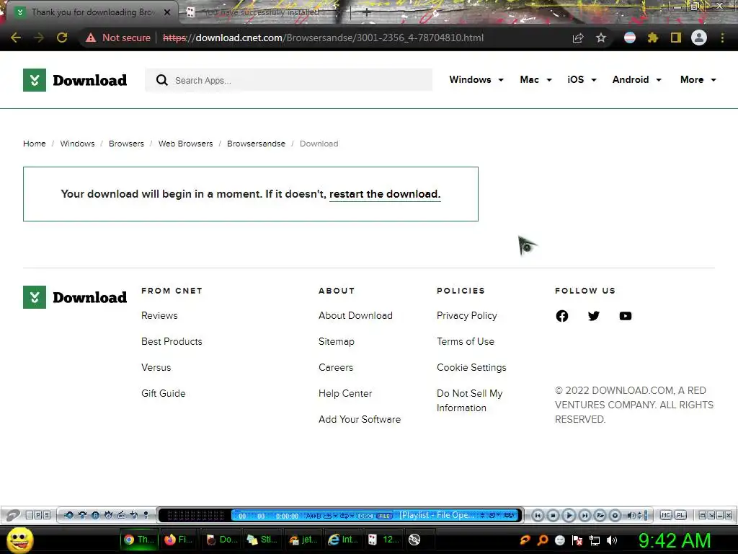Expand the Windows dropdown menu

point(476,79)
